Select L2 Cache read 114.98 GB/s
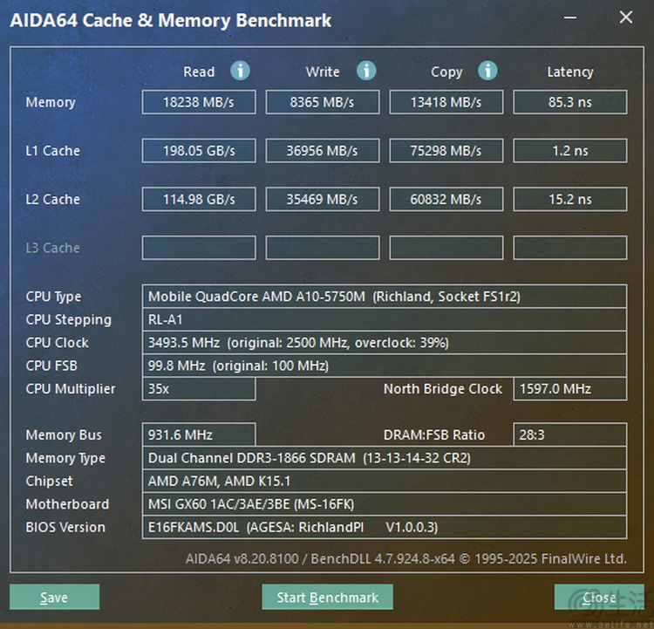The height and width of the screenshot is (629, 654). pyautogui.click(x=199, y=199)
